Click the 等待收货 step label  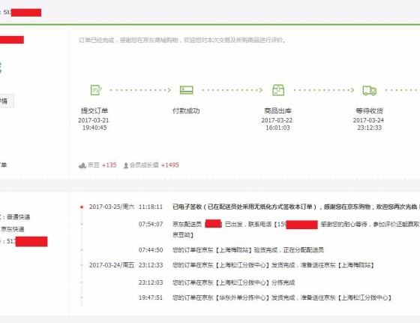point(369,111)
